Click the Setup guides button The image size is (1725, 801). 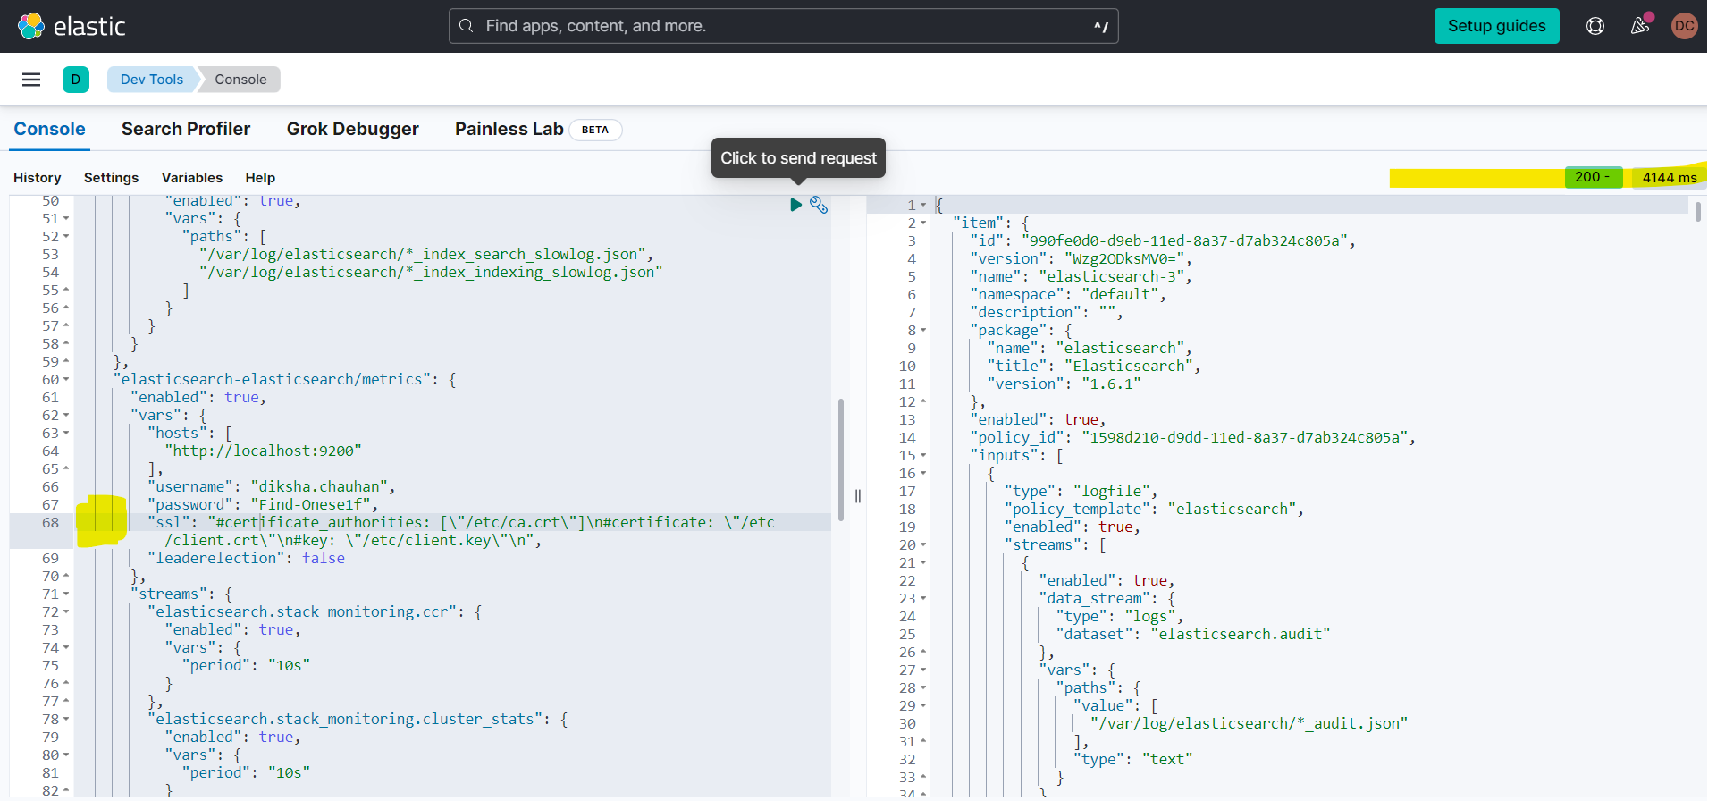click(1497, 26)
